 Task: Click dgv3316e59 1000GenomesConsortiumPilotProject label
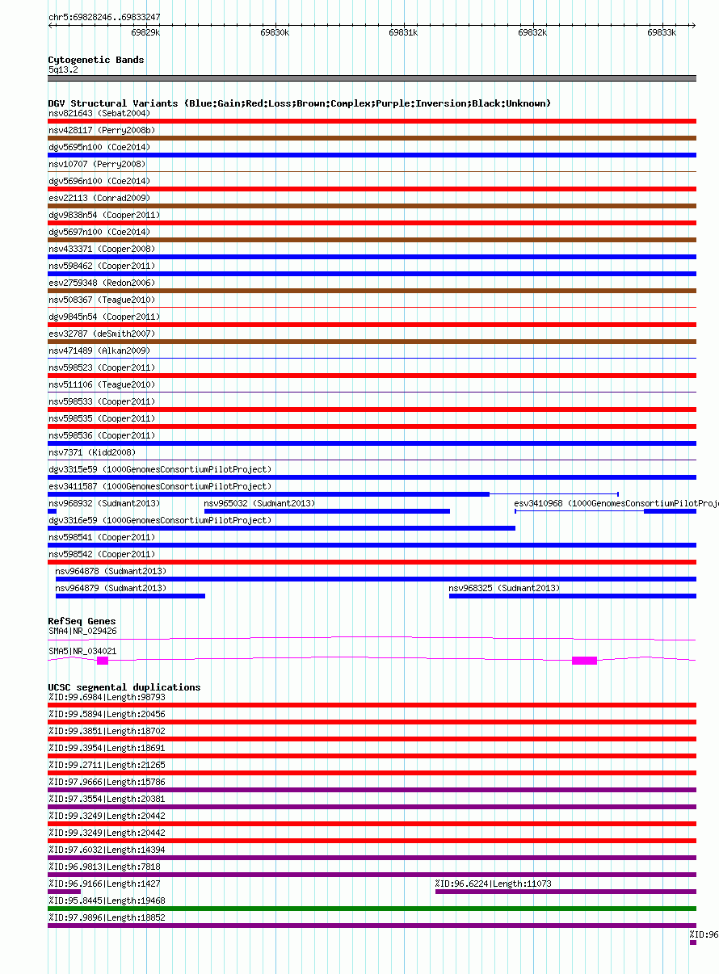tap(160, 520)
